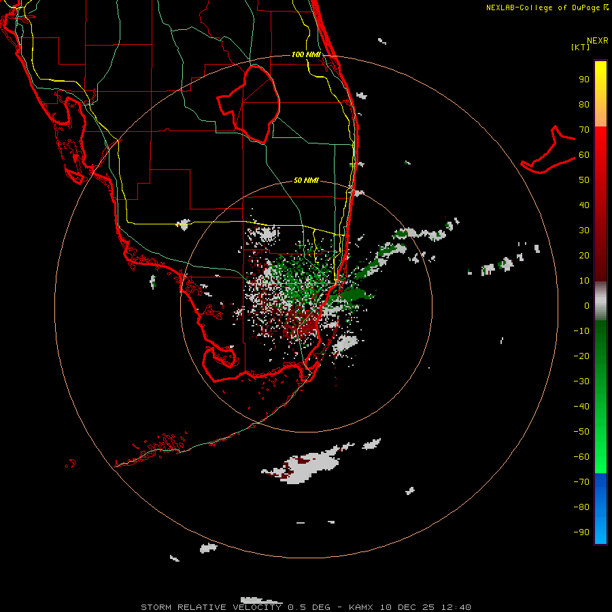Pick the bright red segment of the color bar
This screenshot has width=612, height=612.
point(600,143)
